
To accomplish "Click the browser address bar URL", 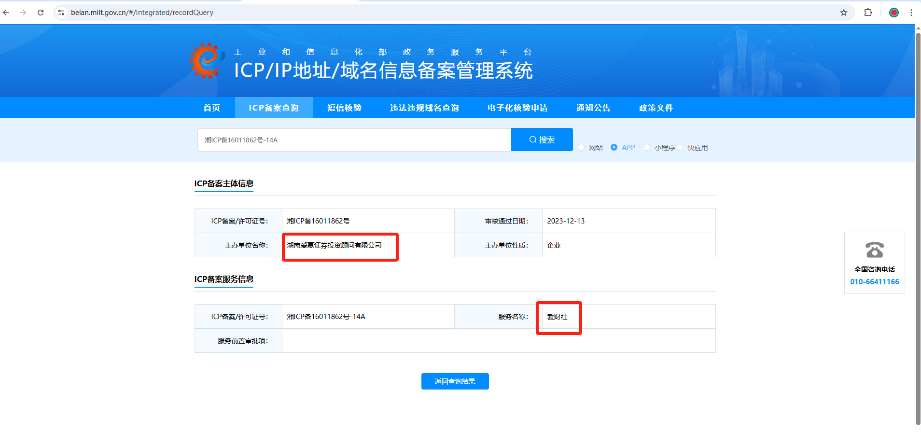I will point(142,13).
